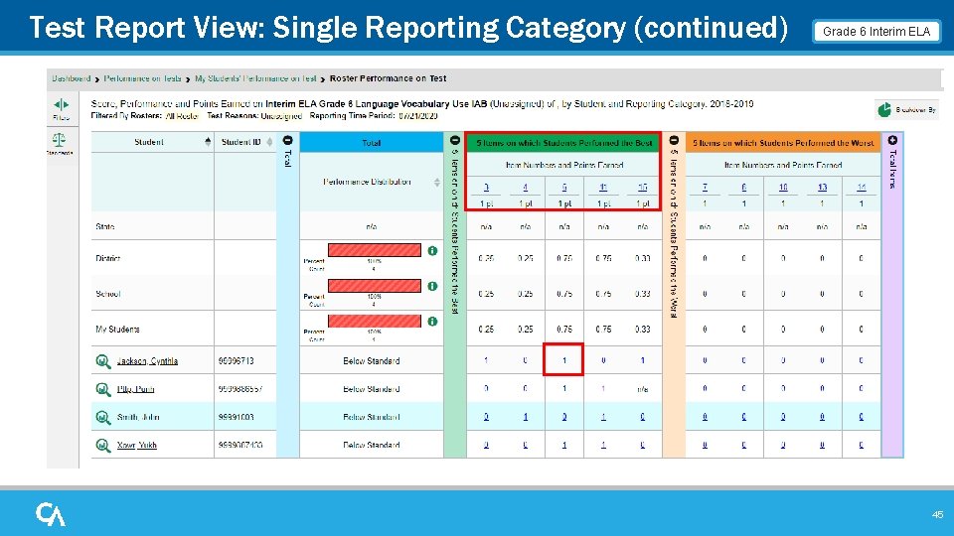Image resolution: width=954 pixels, height=536 pixels.
Task: Expand the purple Total Items section
Action: pos(892,140)
